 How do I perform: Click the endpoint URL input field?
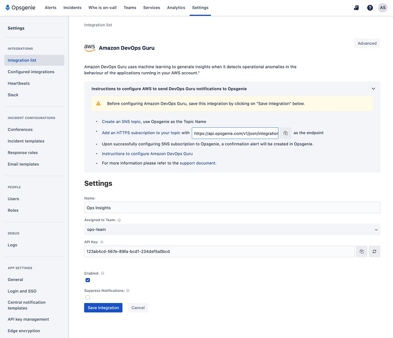[x=235, y=133]
